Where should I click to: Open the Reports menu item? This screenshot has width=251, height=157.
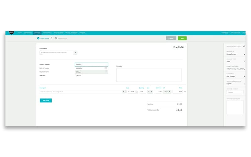pos(83,33)
